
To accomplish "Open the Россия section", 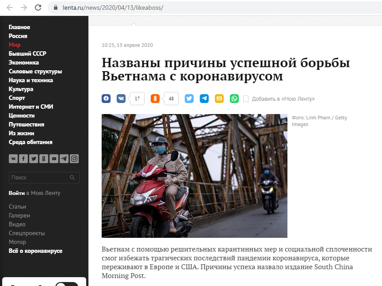I will click(x=18, y=36).
